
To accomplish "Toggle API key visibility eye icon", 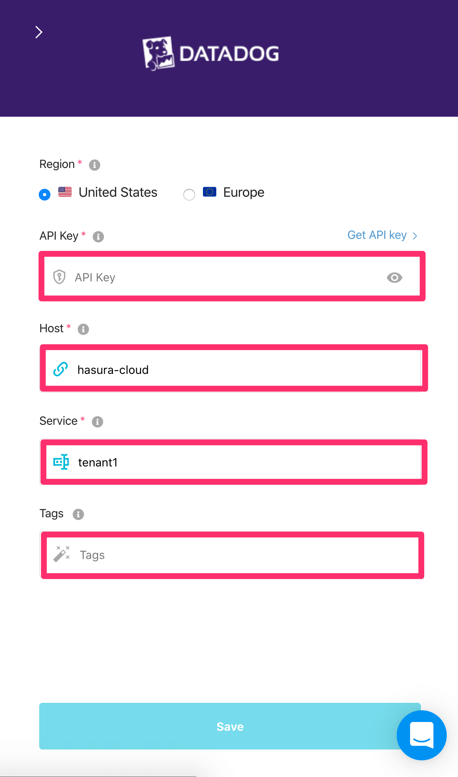I will click(394, 278).
